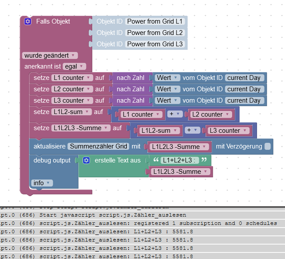Viewport: 285px width, 259px height.
Task: Edit the L1+L2+L3 : text string field
Action: (179, 160)
